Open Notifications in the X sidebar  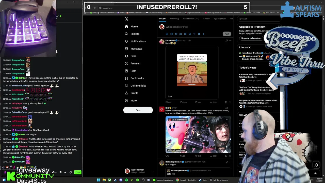click(x=135, y=41)
